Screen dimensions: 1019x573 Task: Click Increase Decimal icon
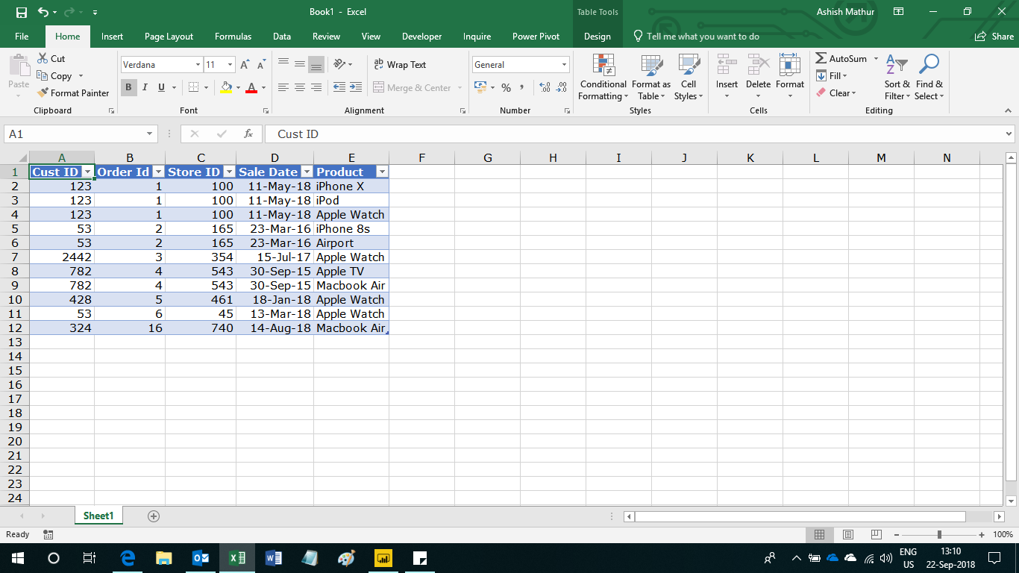[545, 88]
